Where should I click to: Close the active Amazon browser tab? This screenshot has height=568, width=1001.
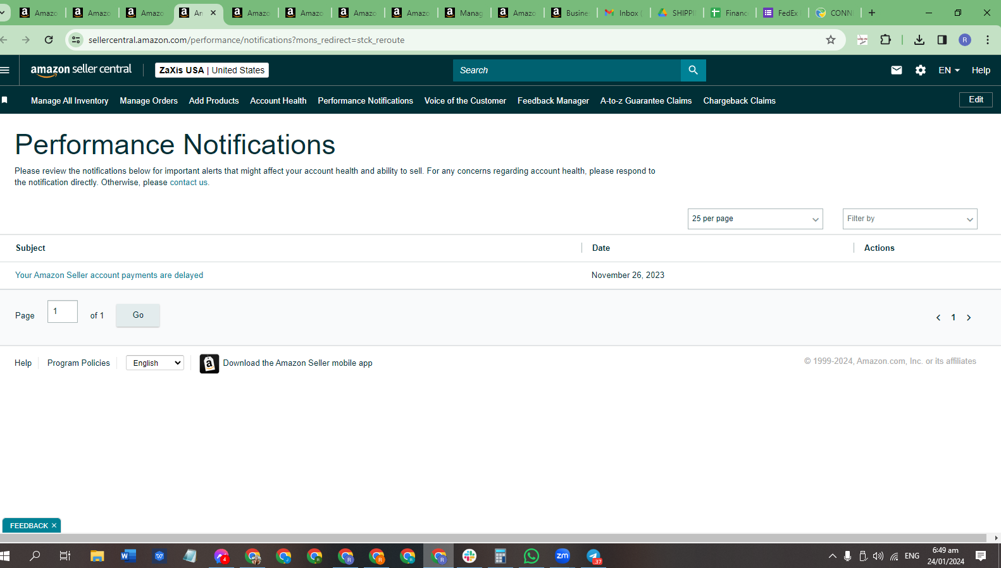[x=213, y=13]
